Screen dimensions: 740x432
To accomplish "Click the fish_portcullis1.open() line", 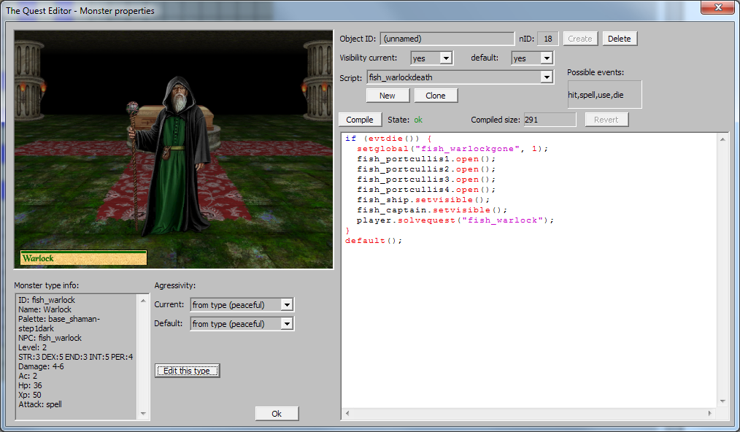I will click(x=426, y=159).
